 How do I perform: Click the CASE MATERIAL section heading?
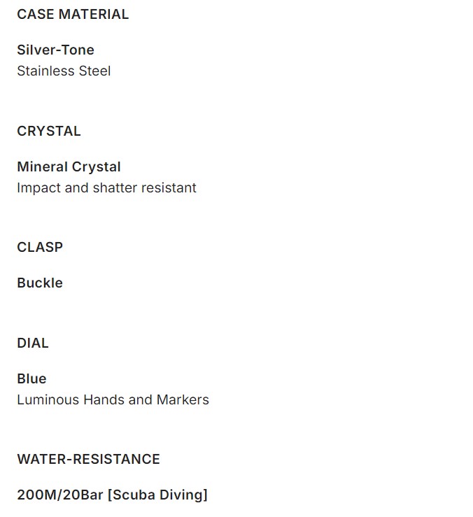(73, 14)
